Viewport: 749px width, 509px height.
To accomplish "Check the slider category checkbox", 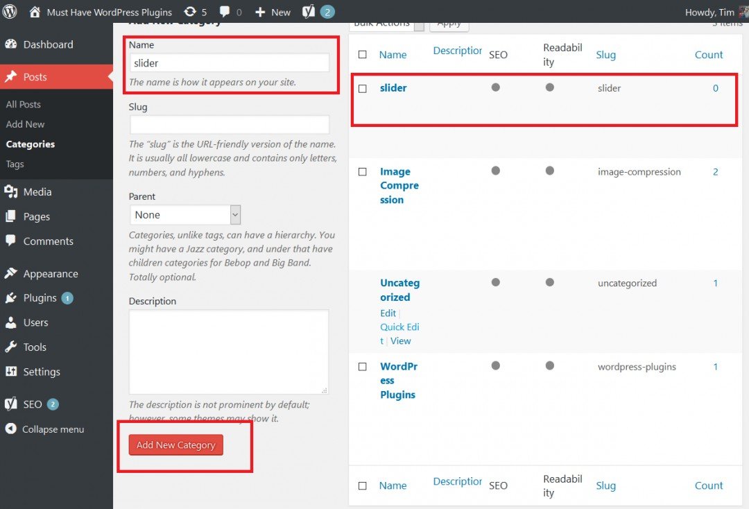I will pyautogui.click(x=363, y=89).
